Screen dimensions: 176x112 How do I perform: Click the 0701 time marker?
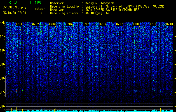[x=19, y=24]
